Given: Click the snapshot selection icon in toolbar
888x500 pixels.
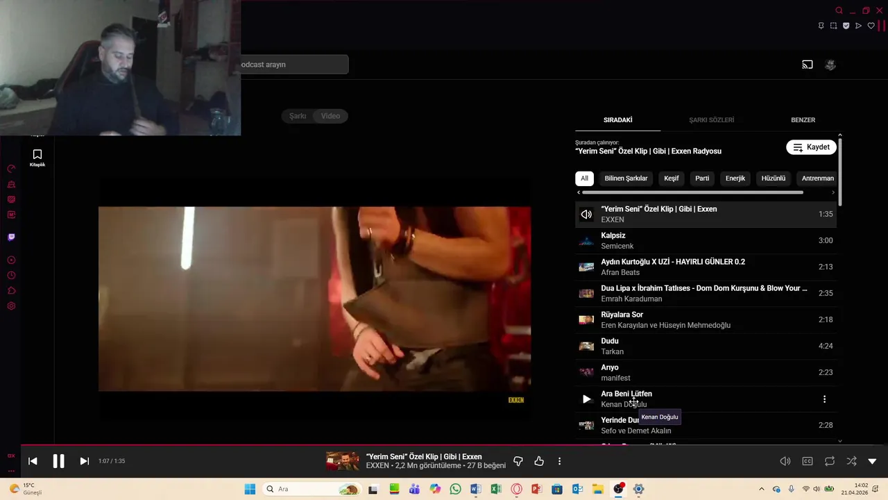Looking at the screenshot, I should (833, 26).
